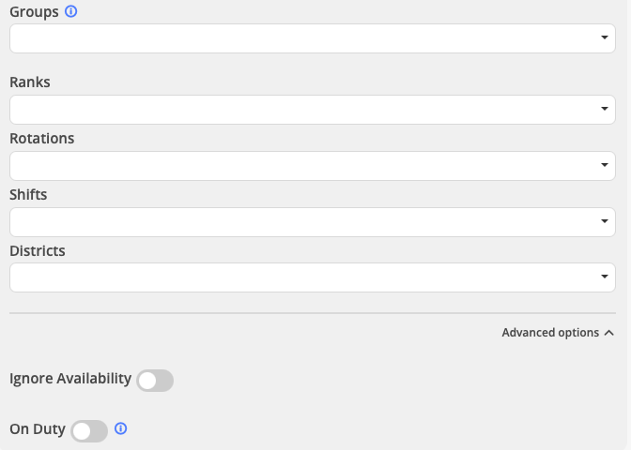Click the Ignore Availability label text

70,379
